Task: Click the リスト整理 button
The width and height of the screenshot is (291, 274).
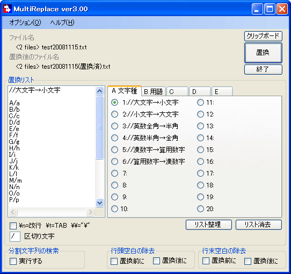Action: tap(209, 225)
